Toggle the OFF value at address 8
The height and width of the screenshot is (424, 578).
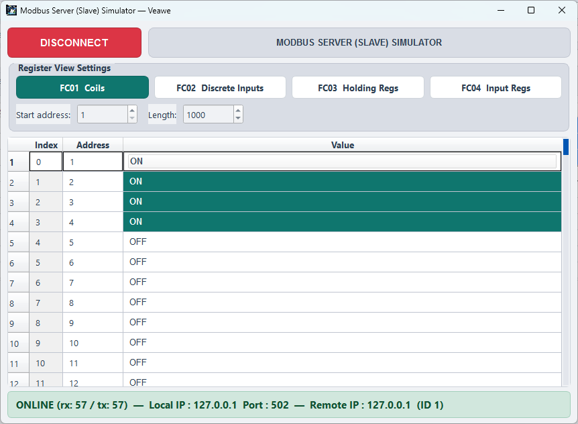(342, 303)
